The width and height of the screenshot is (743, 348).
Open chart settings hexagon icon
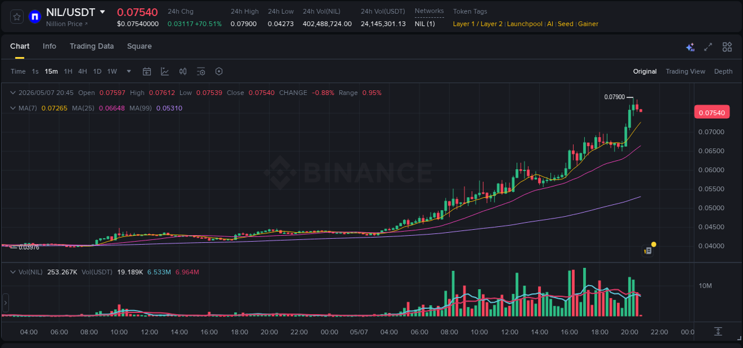tap(219, 71)
